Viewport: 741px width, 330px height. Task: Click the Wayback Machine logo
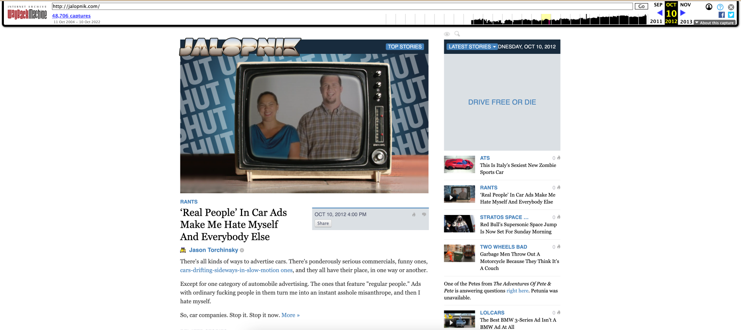point(27,14)
